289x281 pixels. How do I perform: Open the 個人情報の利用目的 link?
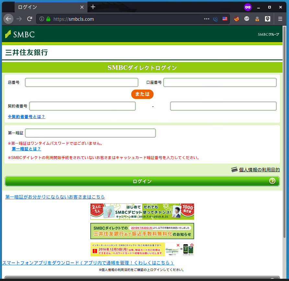(259, 170)
